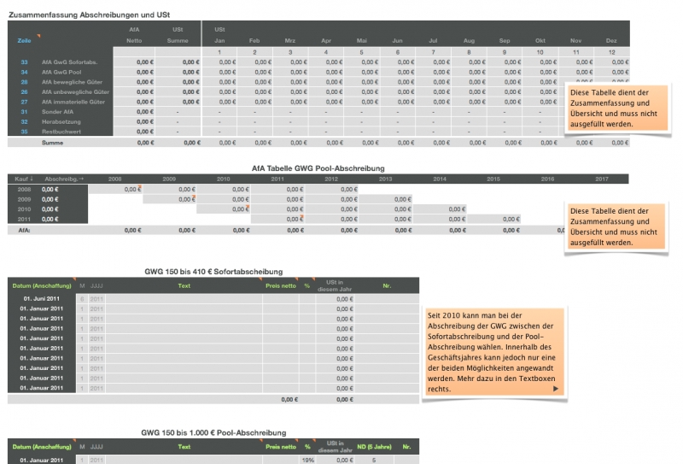
Task: Select the 2013 column header in the AfA pool table
Action: 385,179
